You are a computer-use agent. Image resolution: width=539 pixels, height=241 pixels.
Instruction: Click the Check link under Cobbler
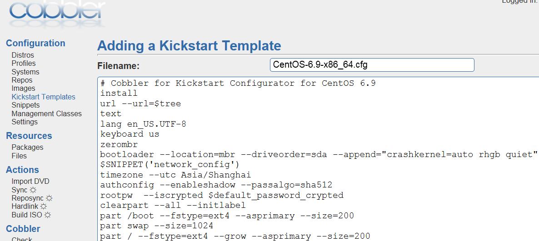point(22,239)
